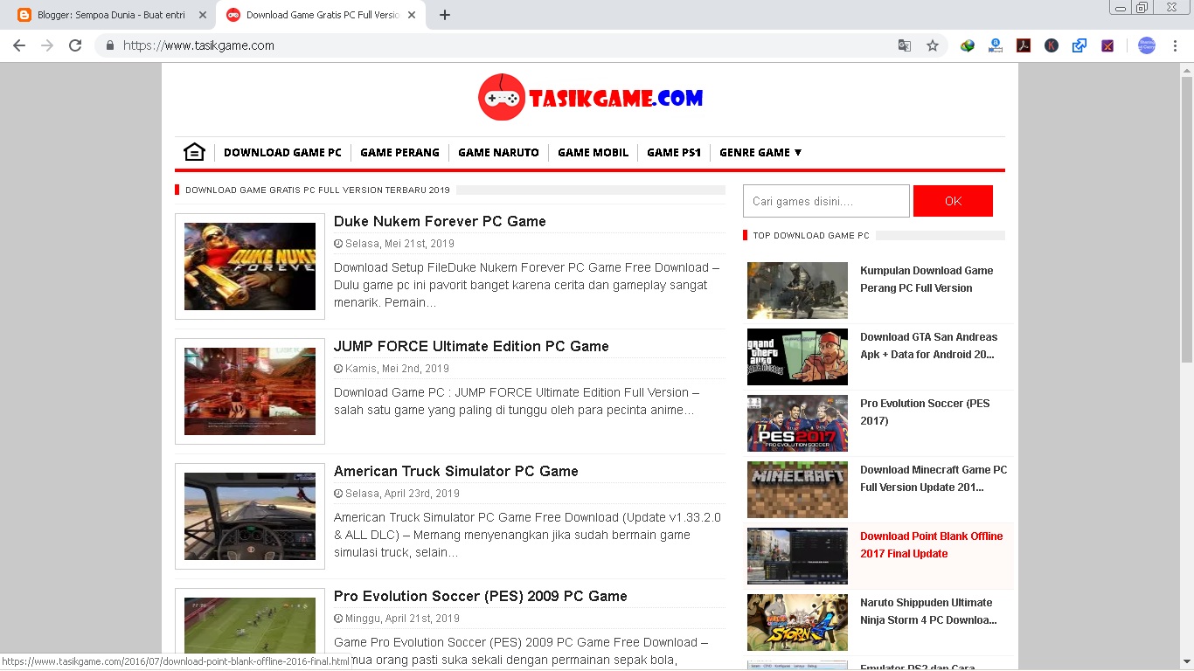1194x671 pixels.
Task: Open the Duke Nukem Forever PC Game article
Action: (x=440, y=221)
